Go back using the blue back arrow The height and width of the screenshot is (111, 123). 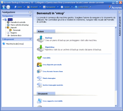(x=4, y=7)
